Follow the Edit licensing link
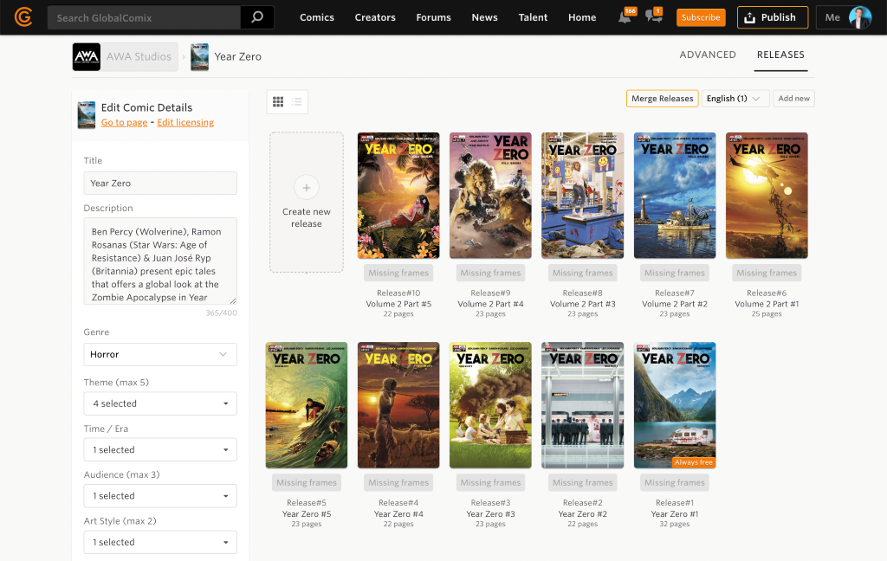Screen dimensions: 887x561 point(185,123)
